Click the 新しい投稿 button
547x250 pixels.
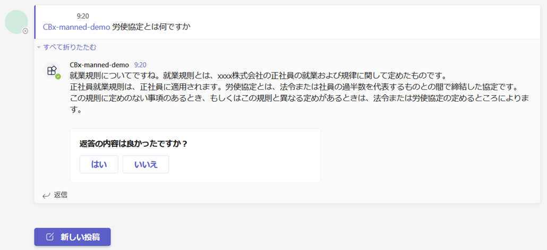pyautogui.click(x=72, y=237)
